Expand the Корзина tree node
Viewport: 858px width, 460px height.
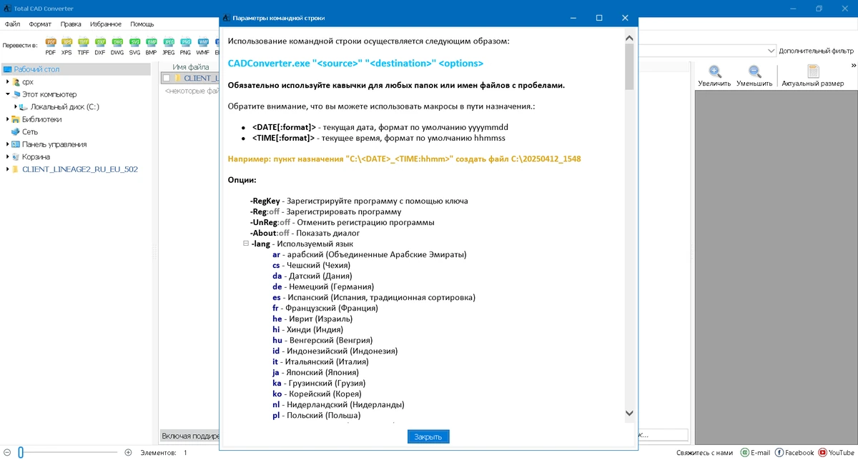(x=8, y=156)
